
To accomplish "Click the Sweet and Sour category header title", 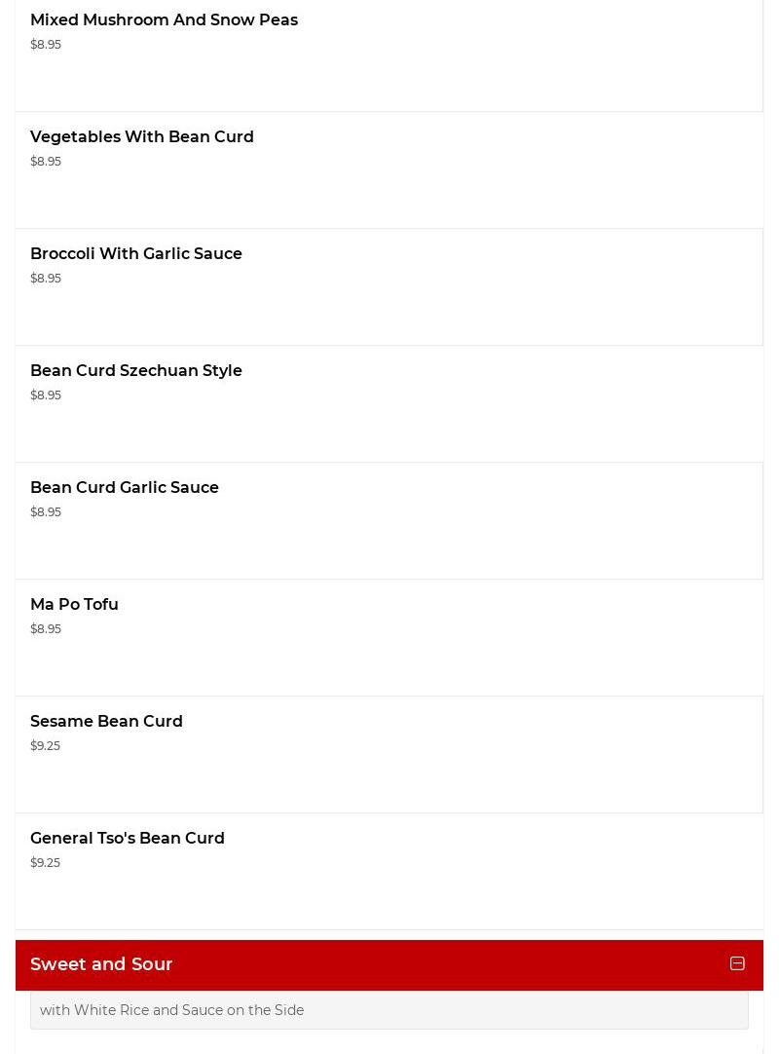I will point(101,964).
